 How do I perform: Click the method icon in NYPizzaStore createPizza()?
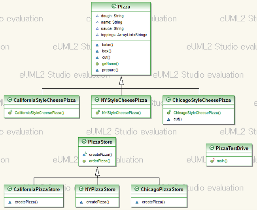click(81, 202)
